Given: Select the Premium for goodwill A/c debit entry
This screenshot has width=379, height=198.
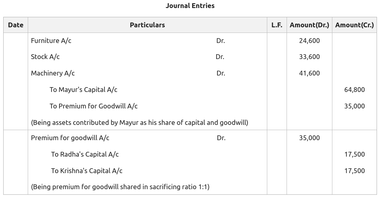Looking at the screenshot, I should tap(70, 138).
